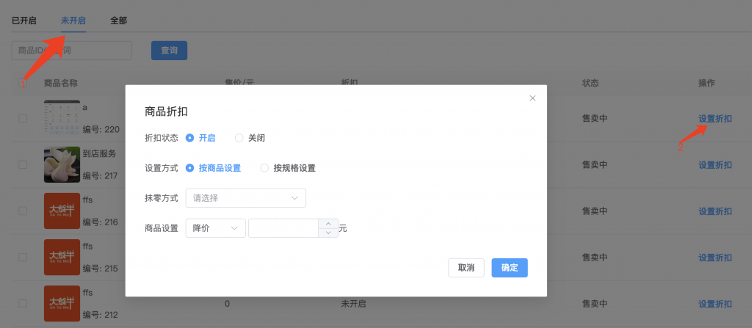
Task: Tick the checkbox for ffs 215 row
Action: coord(23,257)
